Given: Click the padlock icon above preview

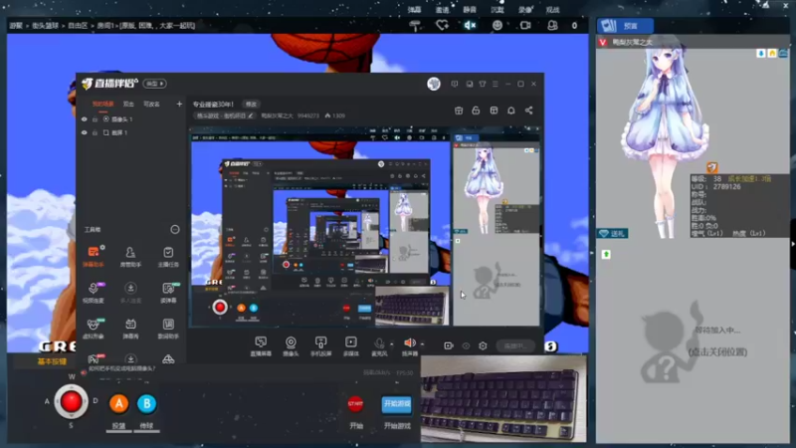Looking at the screenshot, I should (476, 111).
